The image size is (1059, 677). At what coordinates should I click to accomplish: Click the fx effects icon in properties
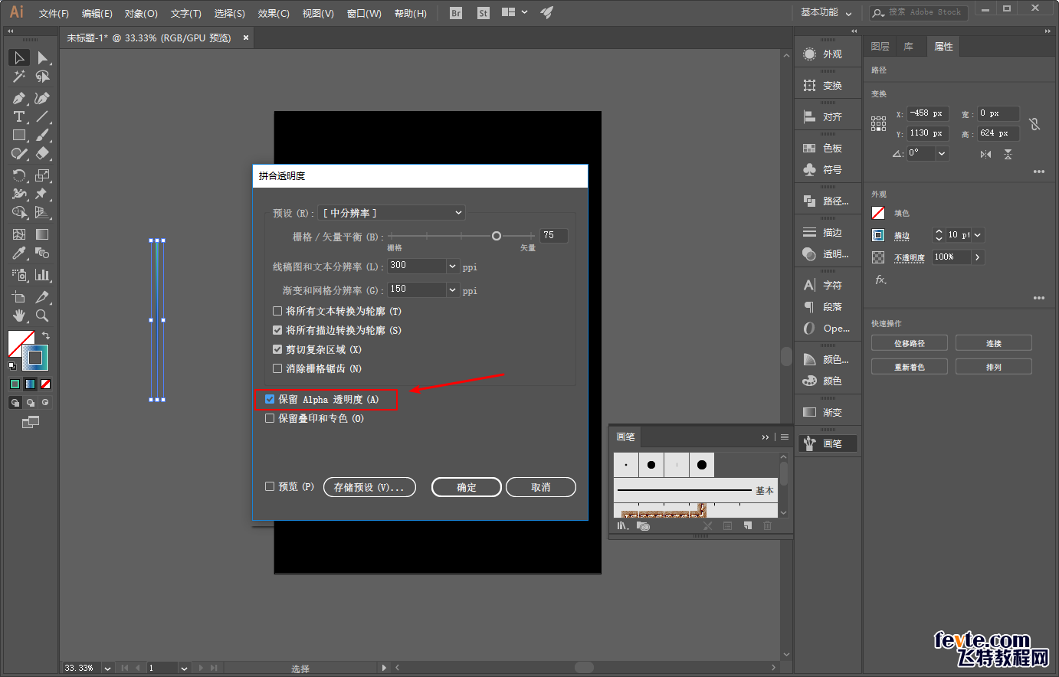[881, 280]
